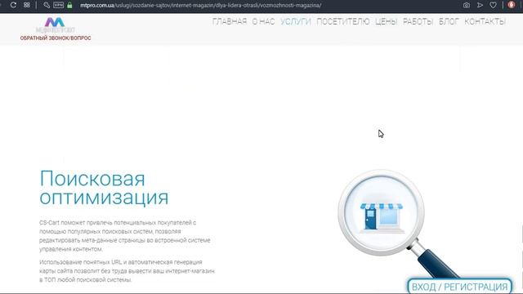Image resolution: width=523 pixels, height=294 pixels.
Task: Take a snapshot with the camera icon
Action: (x=467, y=5)
